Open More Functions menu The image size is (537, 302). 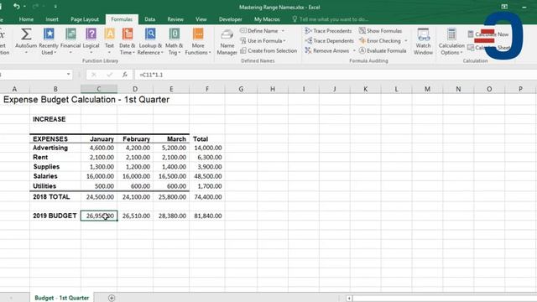(198, 41)
